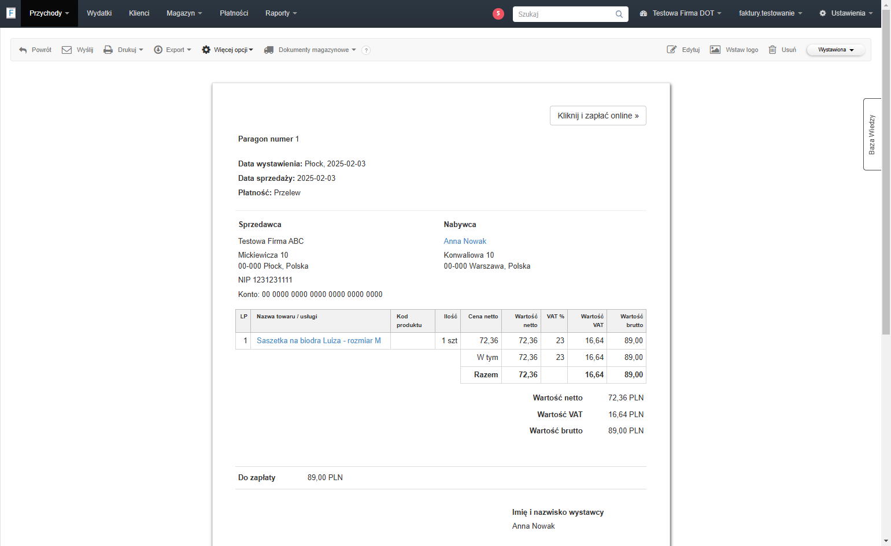
Task: Click the Export download icon
Action: 158,50
